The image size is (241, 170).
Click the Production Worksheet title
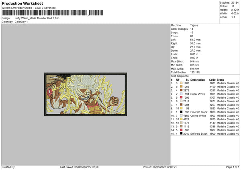tap(22, 3)
